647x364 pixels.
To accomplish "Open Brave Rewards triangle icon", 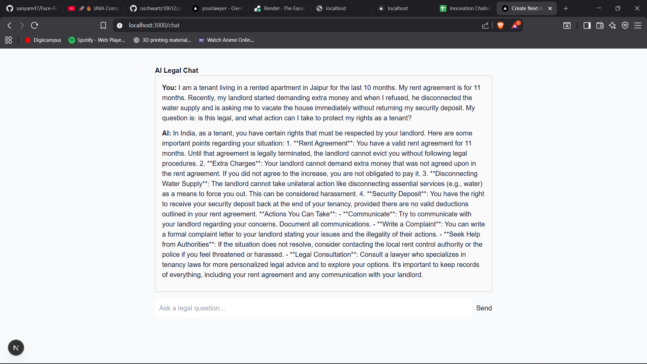I will point(515,25).
